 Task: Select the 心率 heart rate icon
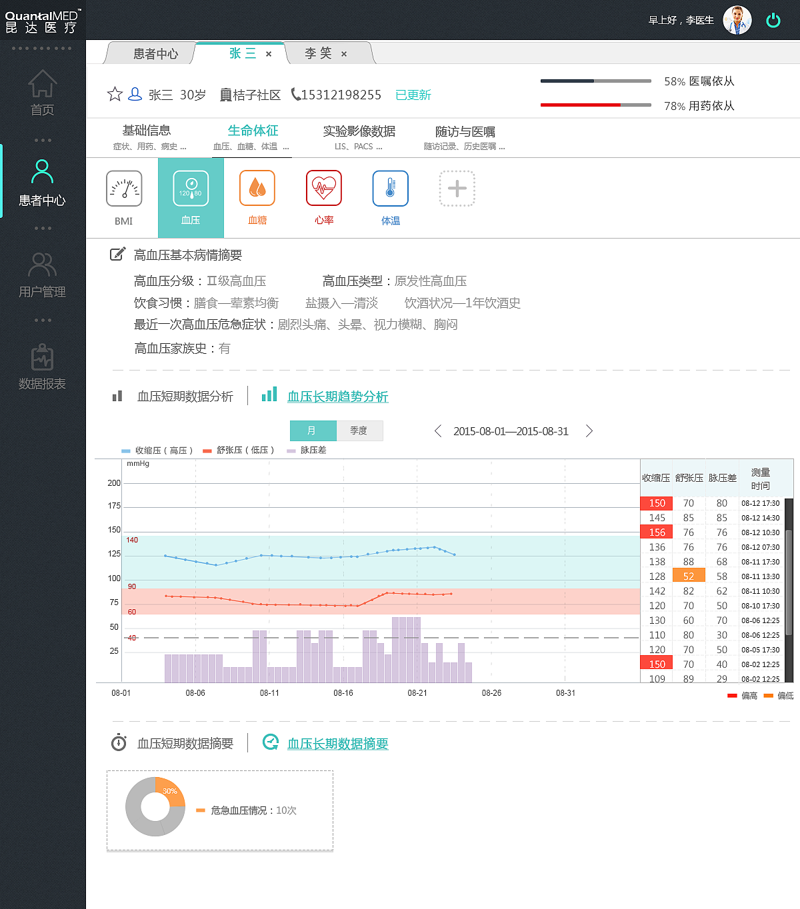point(324,189)
